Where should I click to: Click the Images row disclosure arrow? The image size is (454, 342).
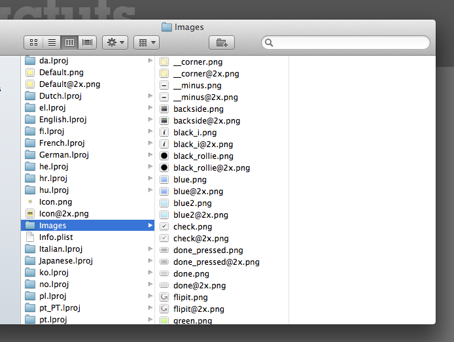coord(150,226)
